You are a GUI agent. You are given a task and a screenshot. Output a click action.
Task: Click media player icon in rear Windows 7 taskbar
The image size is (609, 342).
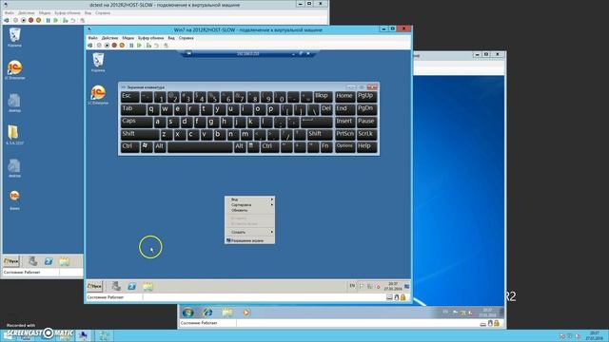246,313
